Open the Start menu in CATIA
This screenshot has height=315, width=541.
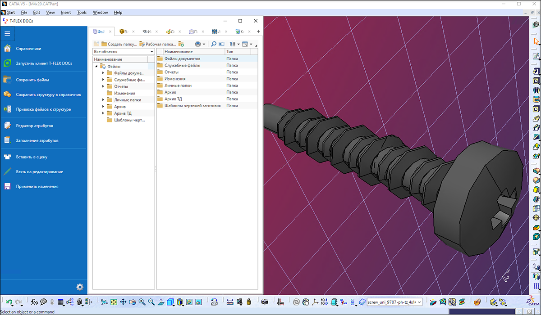pyautogui.click(x=11, y=13)
